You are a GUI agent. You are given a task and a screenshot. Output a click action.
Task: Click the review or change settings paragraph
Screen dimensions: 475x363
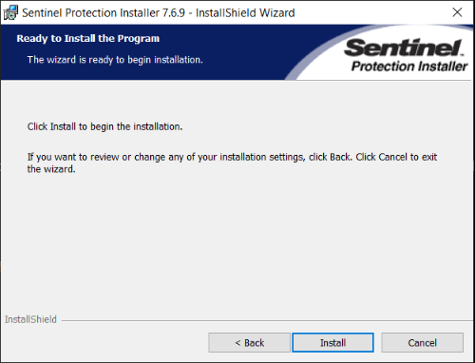(232, 162)
